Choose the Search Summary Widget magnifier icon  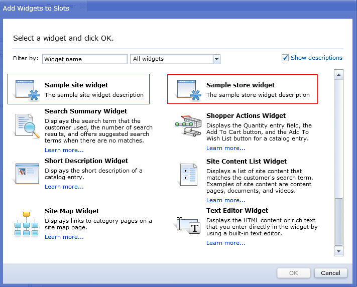[x=27, y=126]
